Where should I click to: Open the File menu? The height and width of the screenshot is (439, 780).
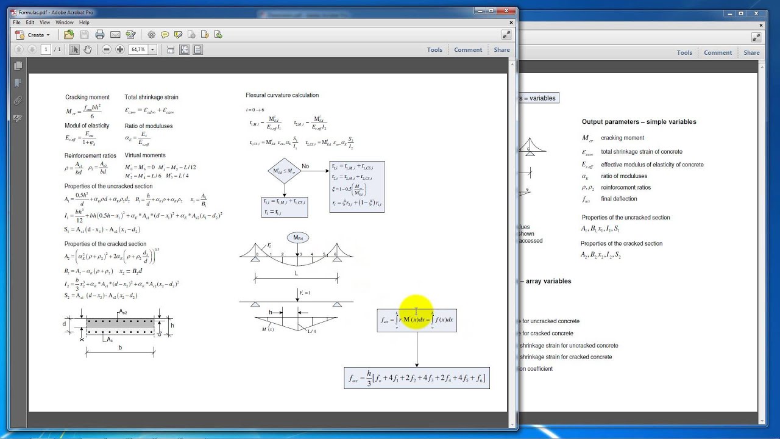click(17, 22)
